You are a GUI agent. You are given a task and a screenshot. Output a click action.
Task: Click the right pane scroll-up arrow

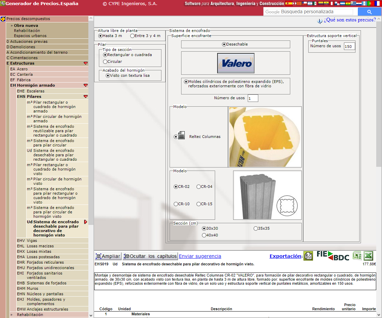(x=379, y=19)
